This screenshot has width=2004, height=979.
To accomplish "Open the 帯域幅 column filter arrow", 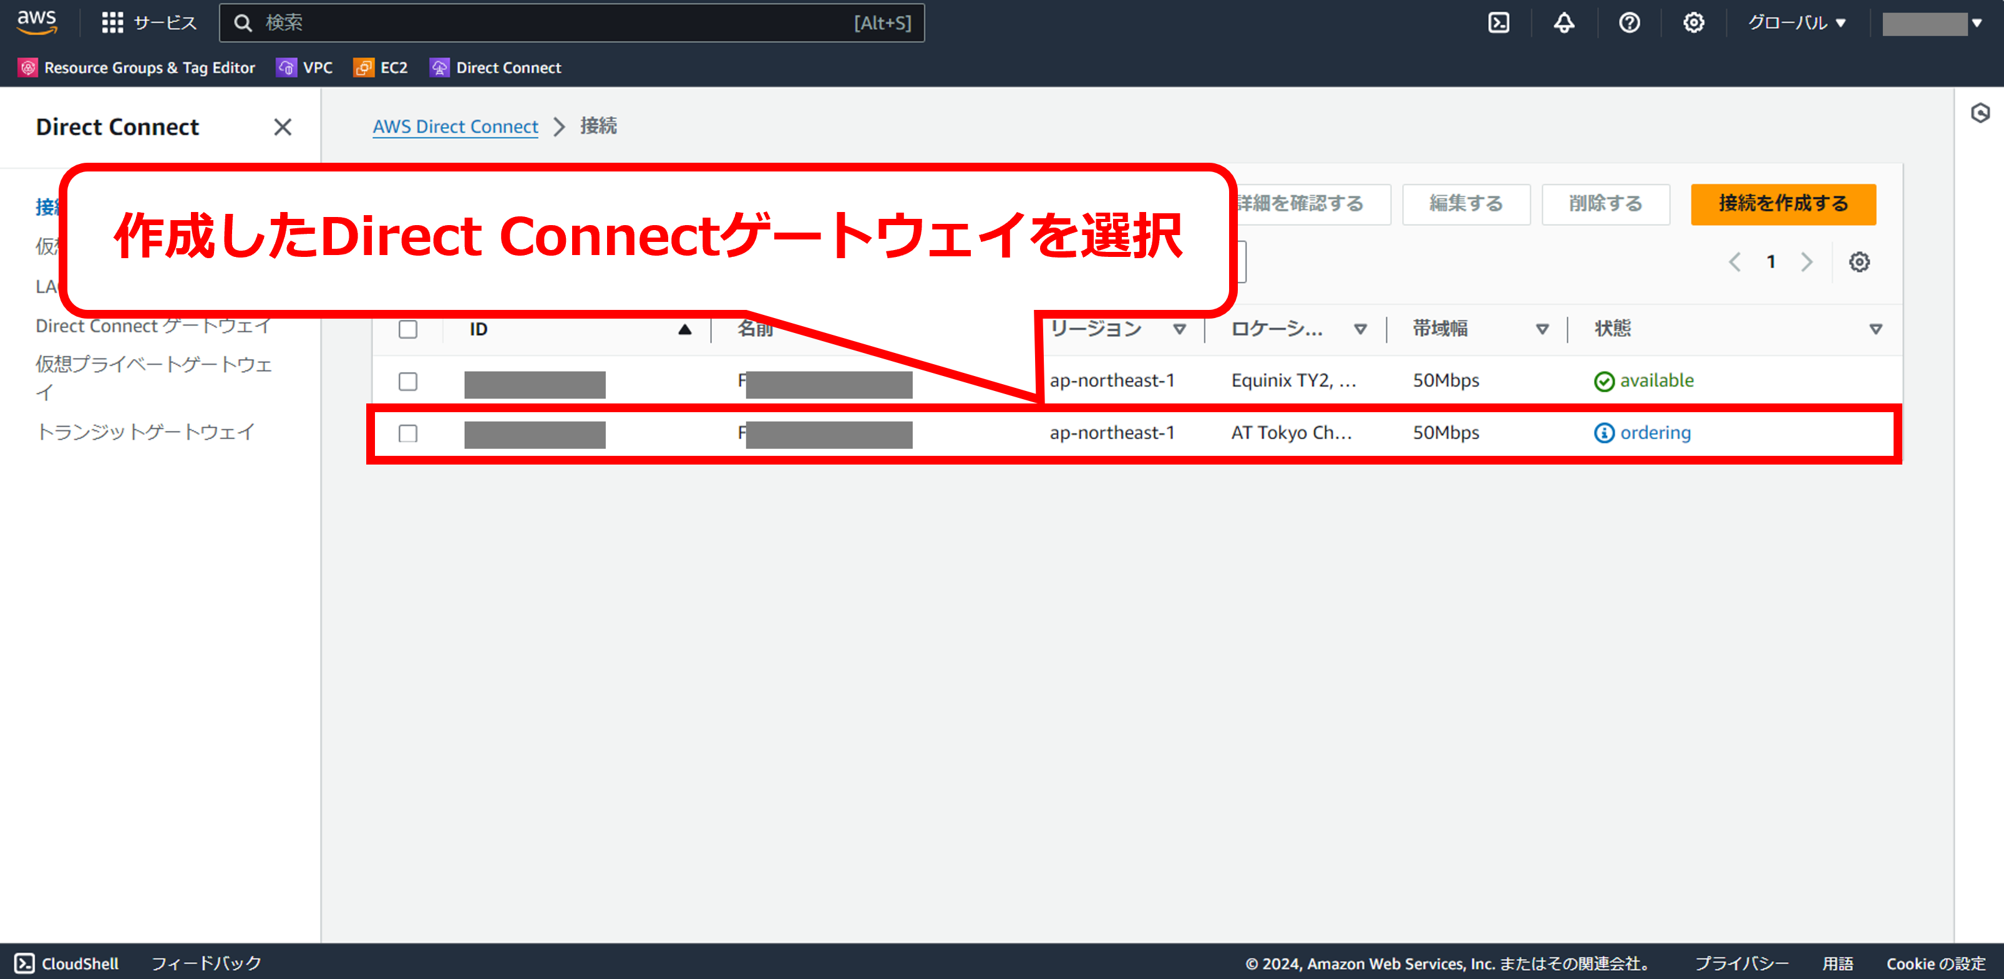I will coord(1542,329).
